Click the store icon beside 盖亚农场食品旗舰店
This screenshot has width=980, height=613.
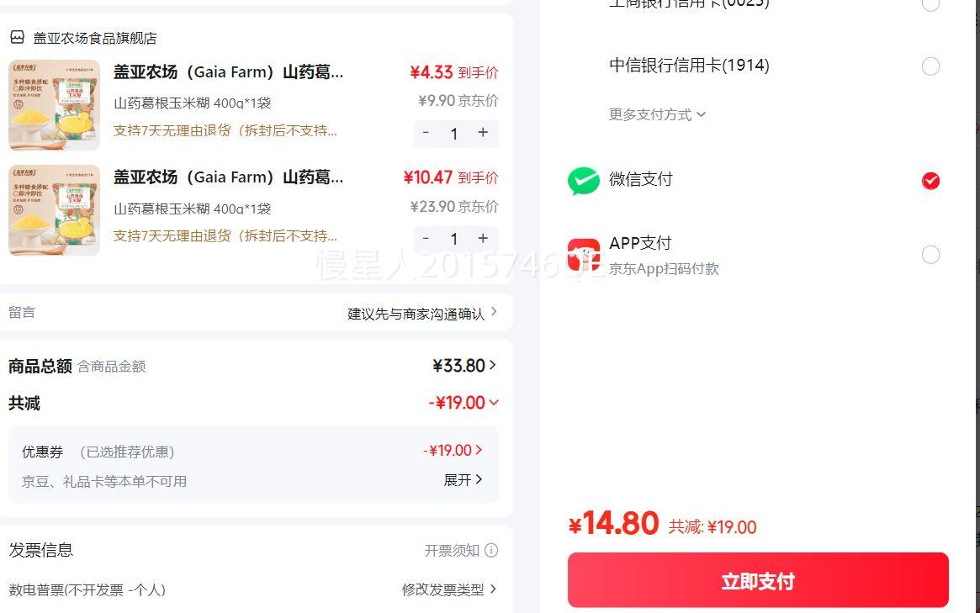tap(17, 38)
